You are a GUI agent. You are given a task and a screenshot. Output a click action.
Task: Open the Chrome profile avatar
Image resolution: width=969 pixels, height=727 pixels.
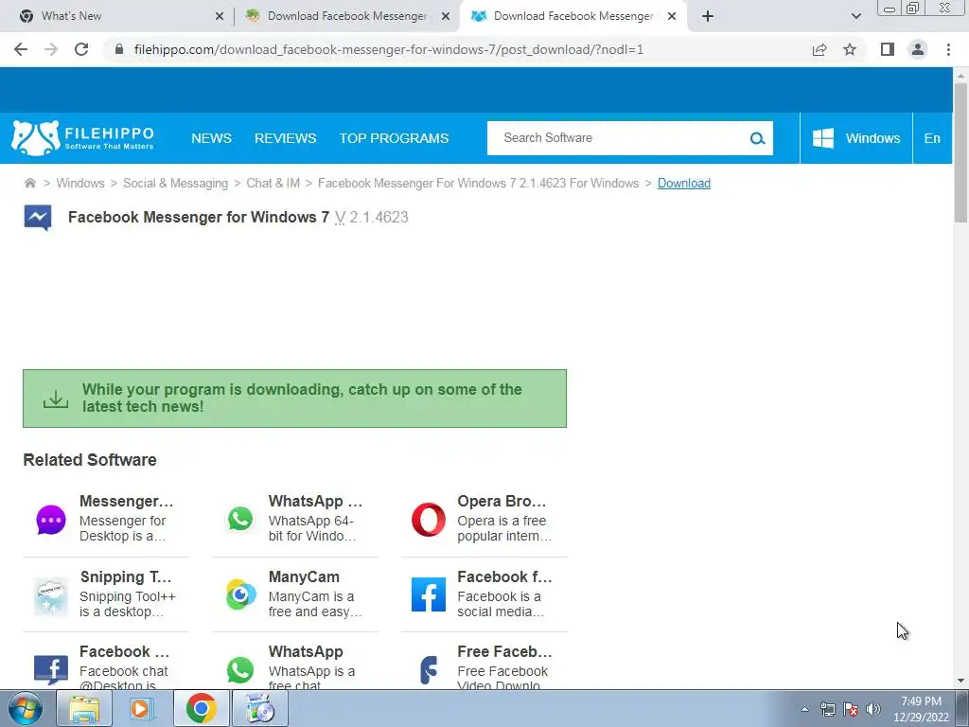pyautogui.click(x=918, y=49)
